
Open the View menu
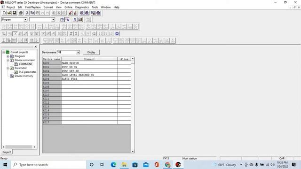[x=58, y=8]
